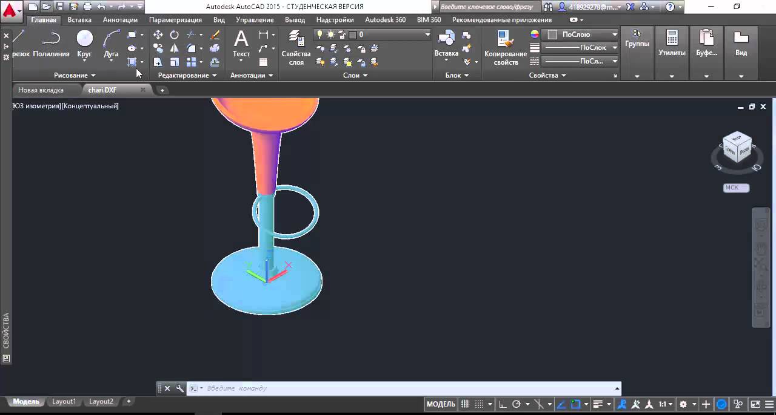Viewport: 776px width, 415px height.
Task: Expand the Аннотации panel
Action: 252,75
